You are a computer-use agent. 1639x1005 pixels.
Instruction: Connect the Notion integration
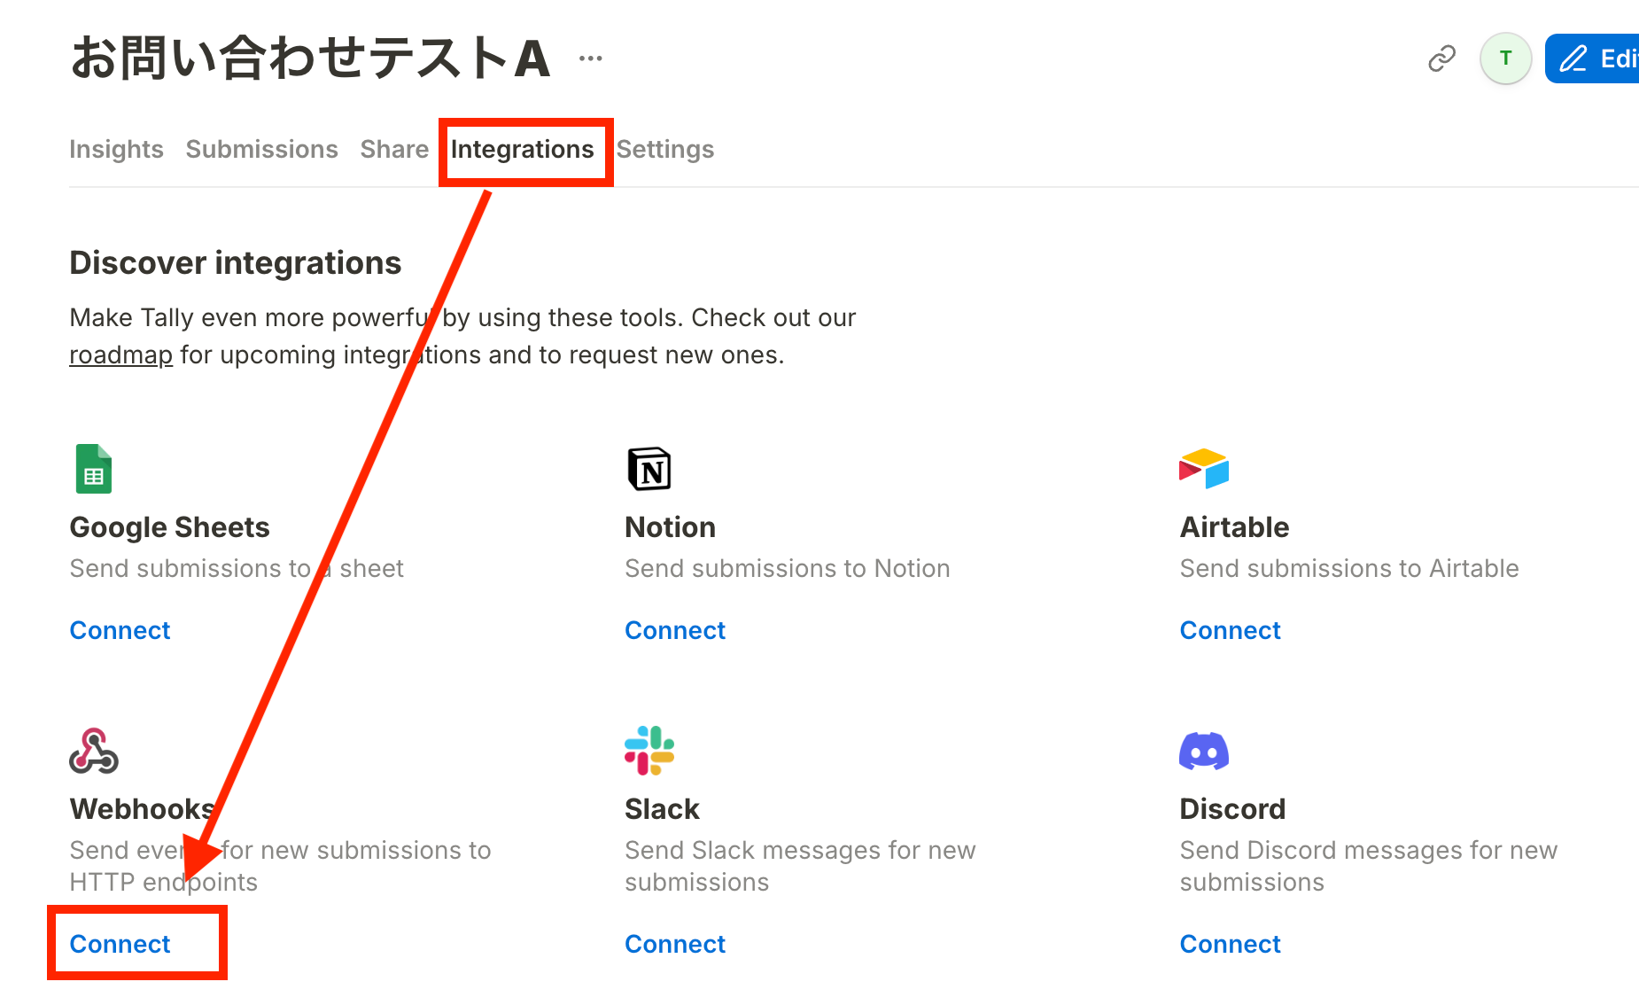pyautogui.click(x=675, y=630)
